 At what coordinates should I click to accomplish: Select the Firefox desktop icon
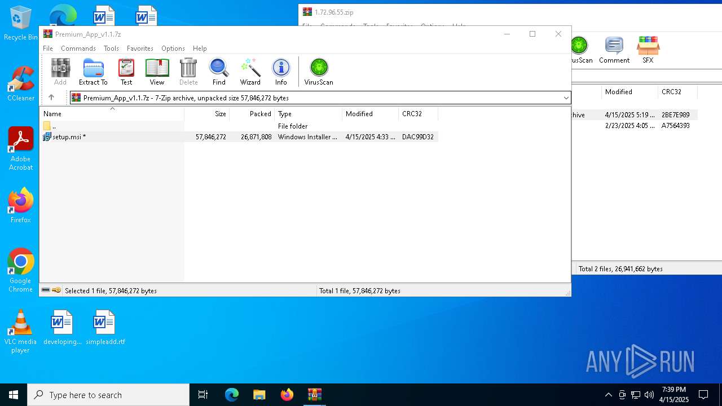coord(20,206)
